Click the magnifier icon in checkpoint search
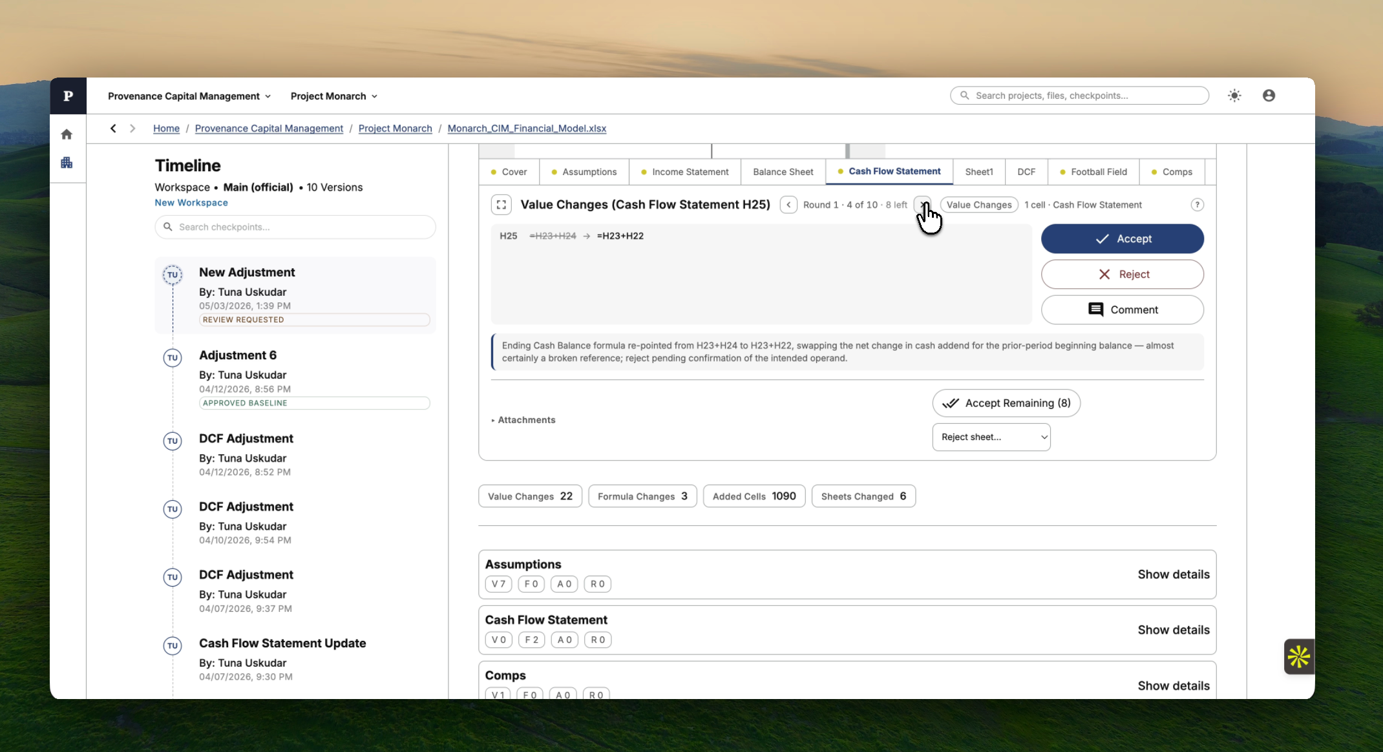The height and width of the screenshot is (752, 1383). point(167,227)
